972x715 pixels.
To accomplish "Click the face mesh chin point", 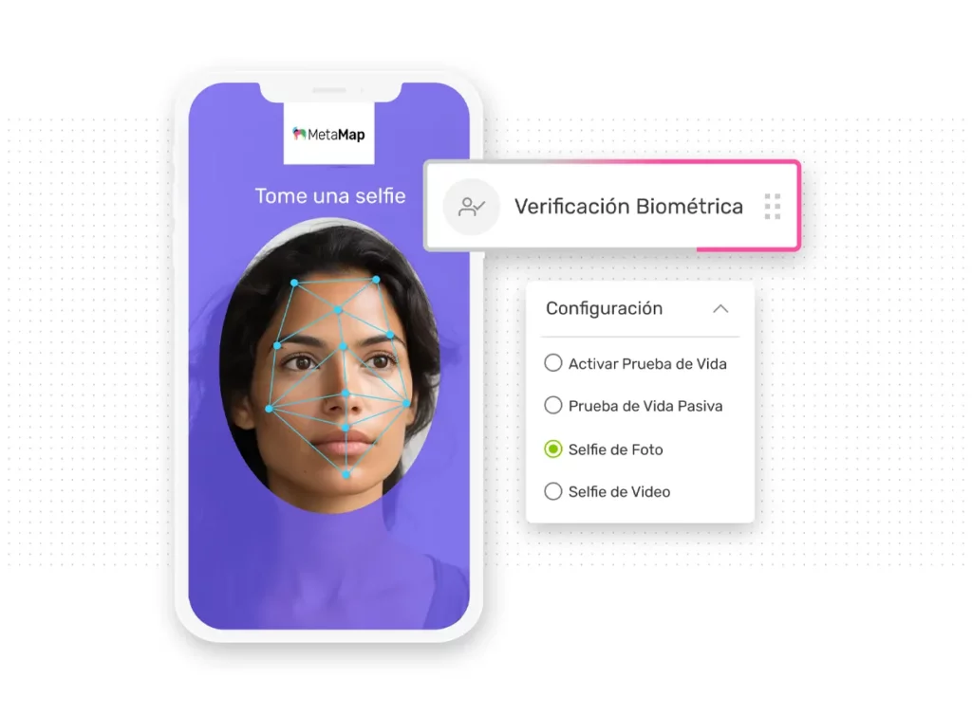I will tap(346, 475).
